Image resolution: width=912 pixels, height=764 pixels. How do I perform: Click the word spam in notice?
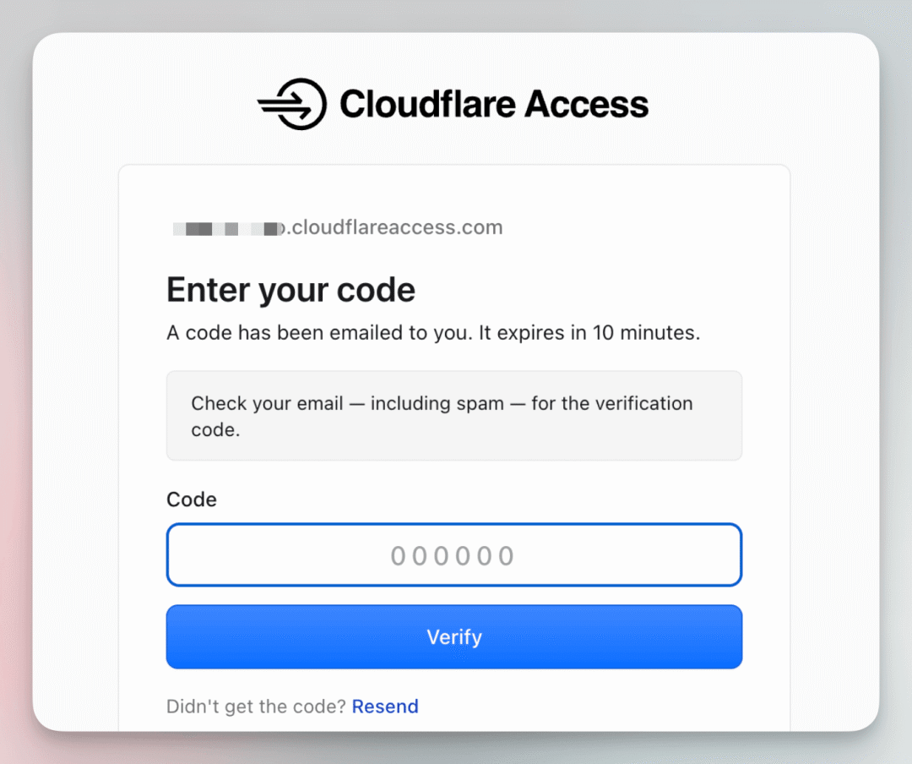[480, 403]
